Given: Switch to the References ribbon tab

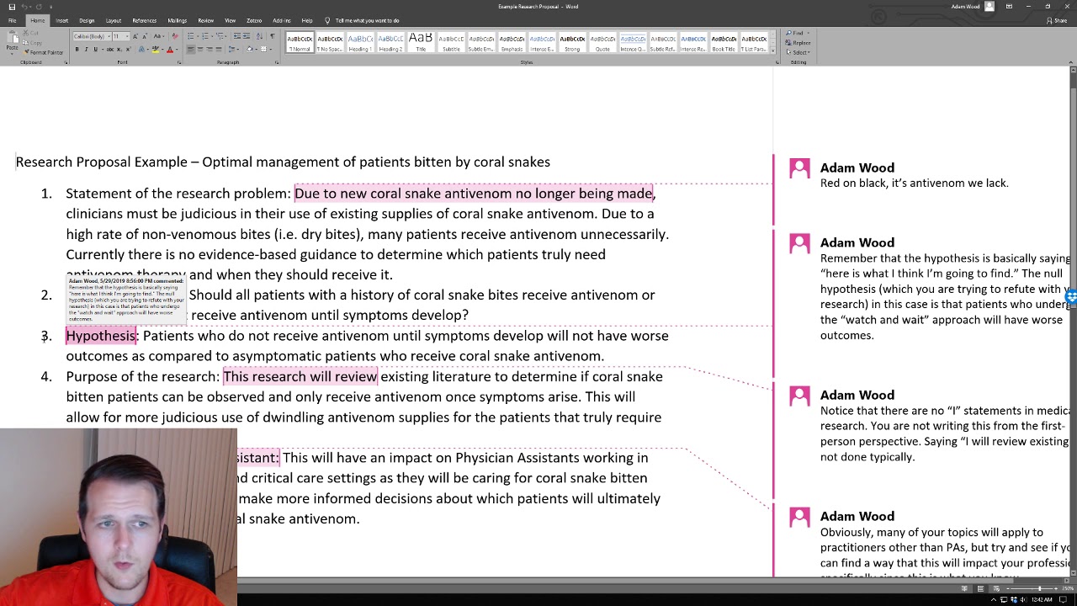Looking at the screenshot, I should pyautogui.click(x=144, y=20).
